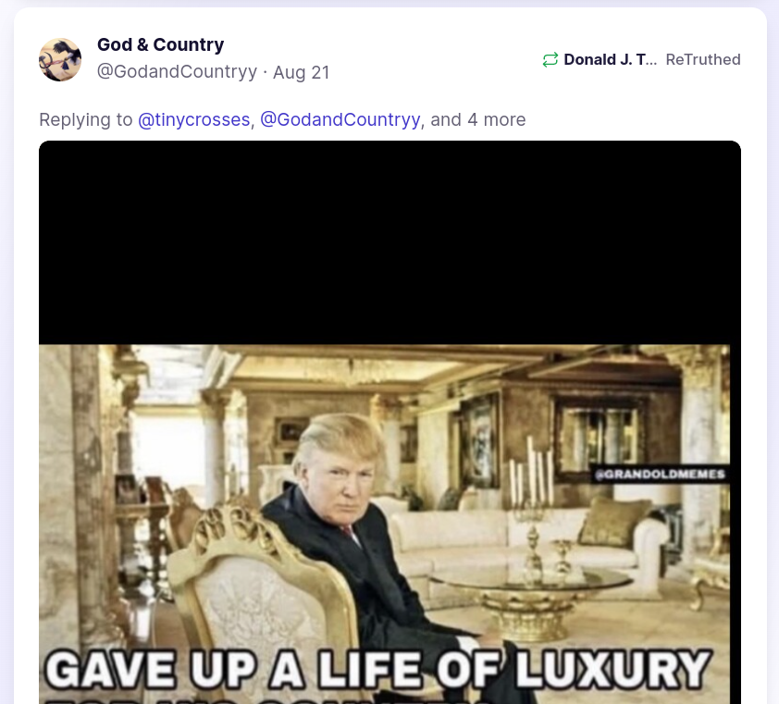Click the black top area of the image
779x704 pixels.
point(390,242)
